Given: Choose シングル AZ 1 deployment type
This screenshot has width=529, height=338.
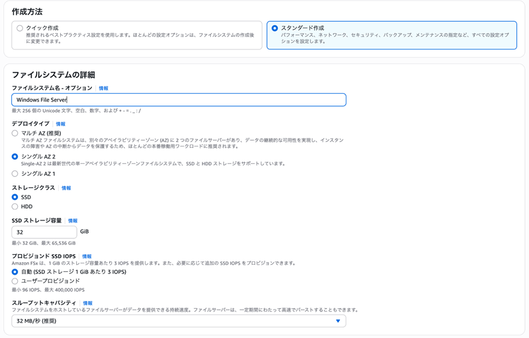Looking at the screenshot, I should pyautogui.click(x=15, y=174).
